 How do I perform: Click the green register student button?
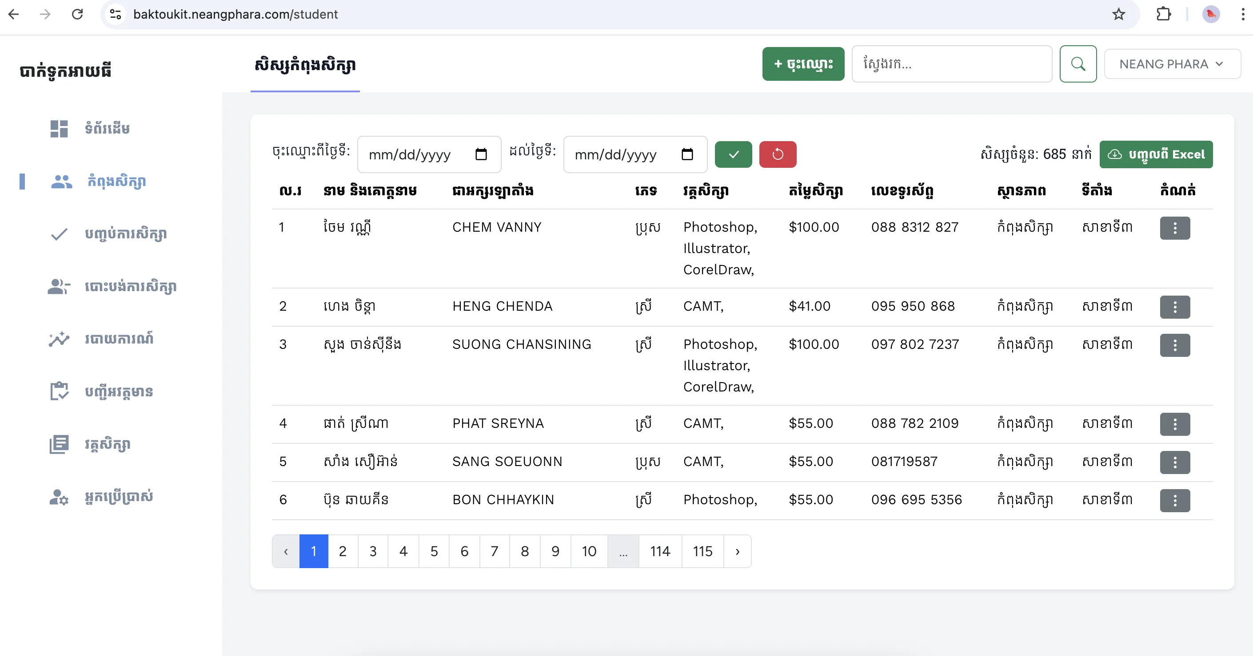coord(802,64)
